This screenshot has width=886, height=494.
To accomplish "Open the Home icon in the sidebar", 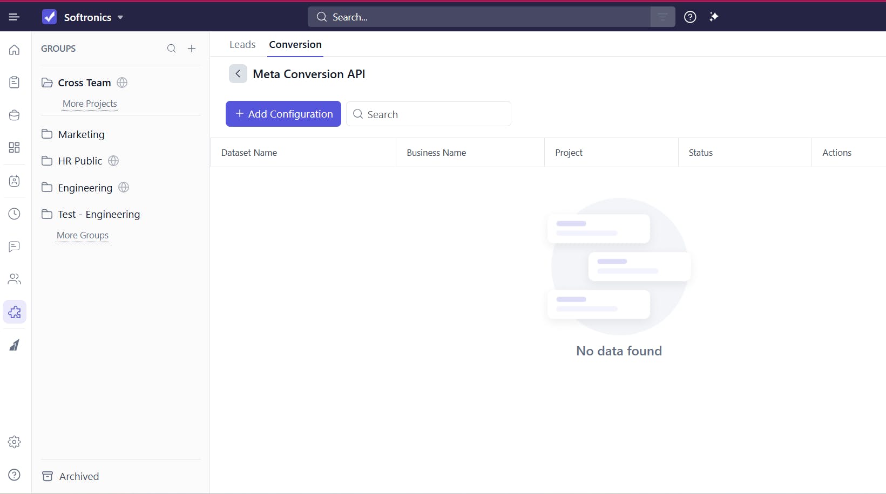I will tap(14, 50).
